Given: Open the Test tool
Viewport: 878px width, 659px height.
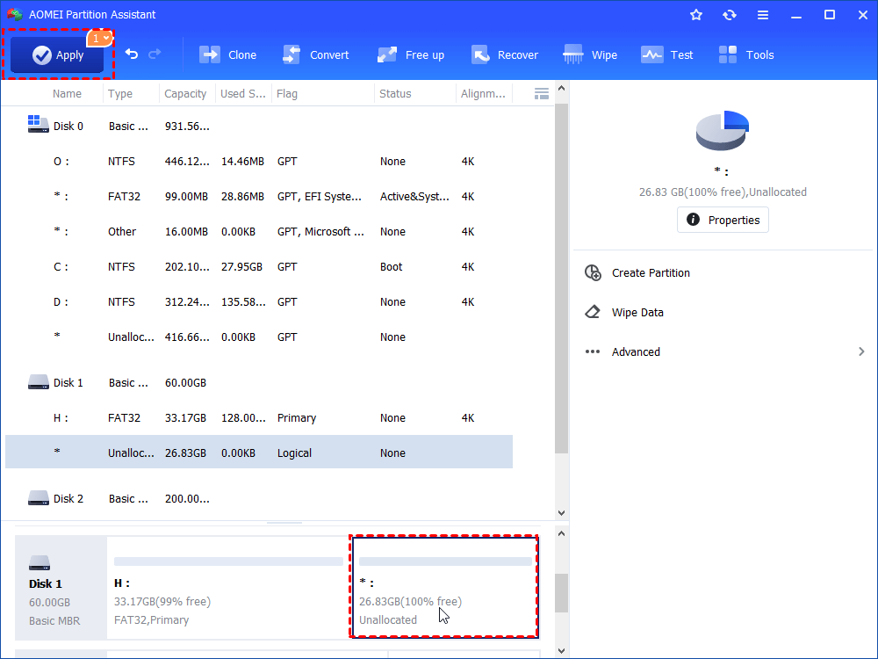Looking at the screenshot, I should [666, 54].
